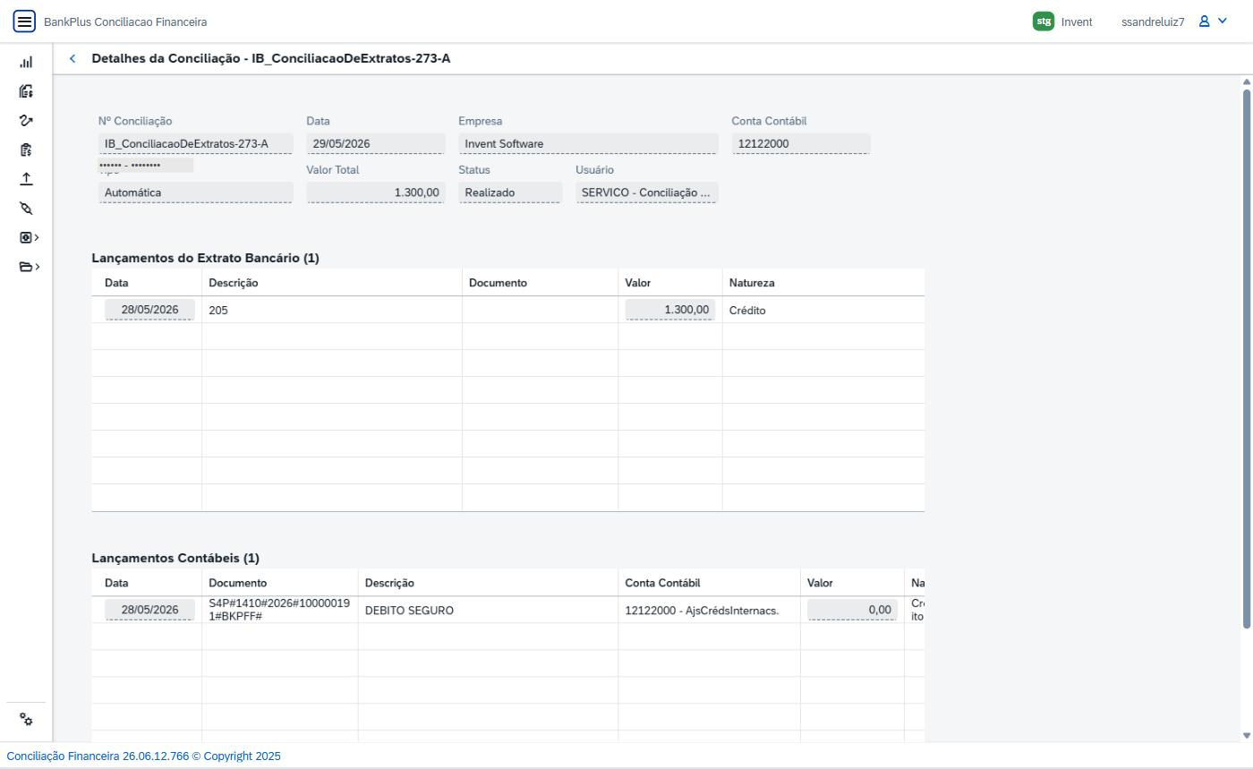Viewport: 1253px width, 769px height.
Task: Expand the open folder sidebar menu
Action: pos(30,267)
